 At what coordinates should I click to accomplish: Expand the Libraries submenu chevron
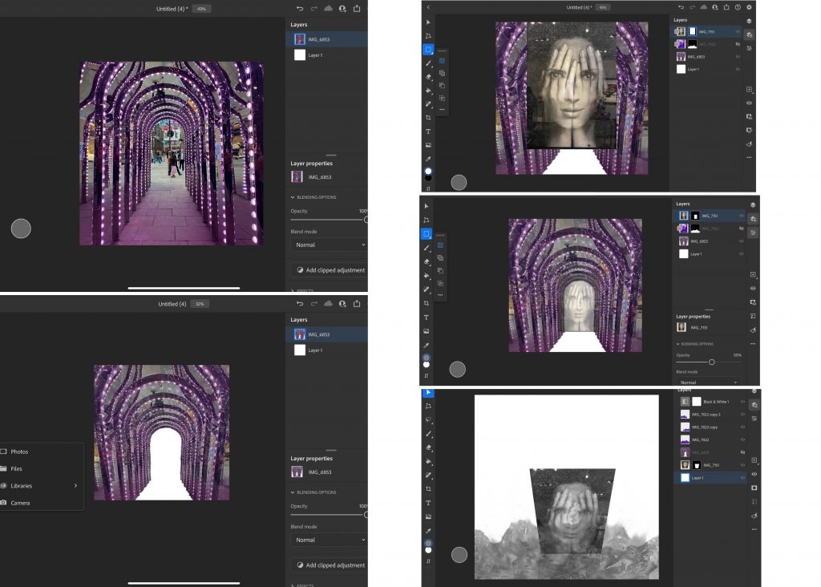[75, 485]
